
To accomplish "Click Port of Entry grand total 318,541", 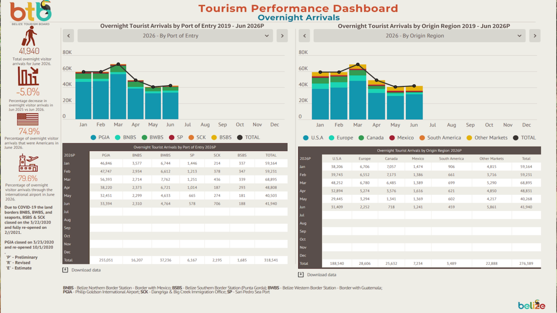I will click(x=271, y=260).
